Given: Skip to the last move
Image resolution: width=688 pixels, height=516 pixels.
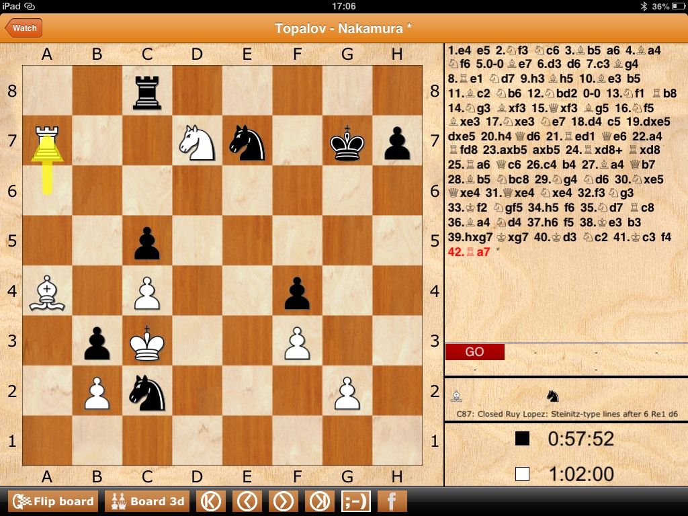Looking at the screenshot, I should (x=320, y=501).
